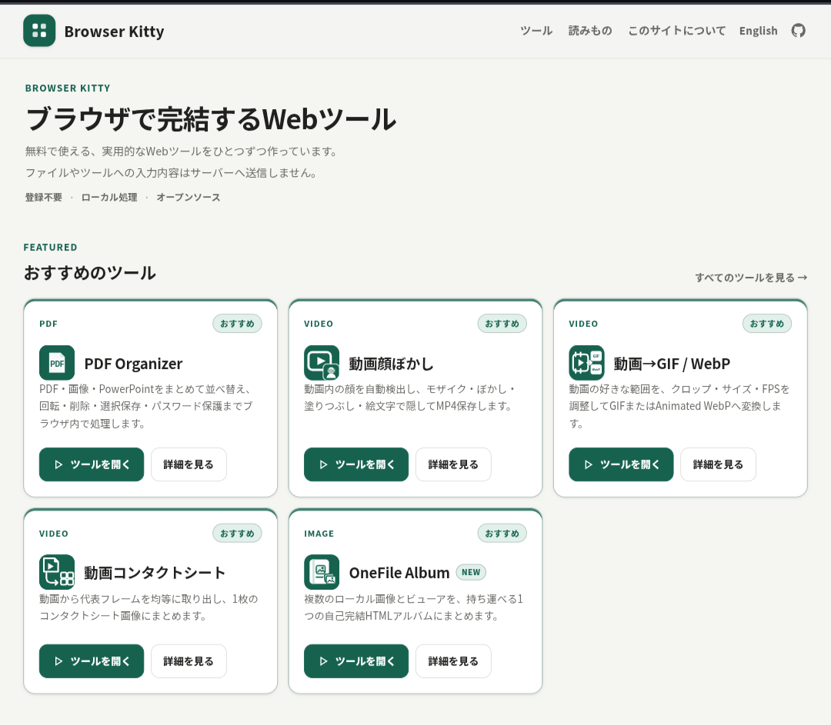Click the 動画→GIF / WebP card title
This screenshot has height=725, width=831.
tap(672, 364)
